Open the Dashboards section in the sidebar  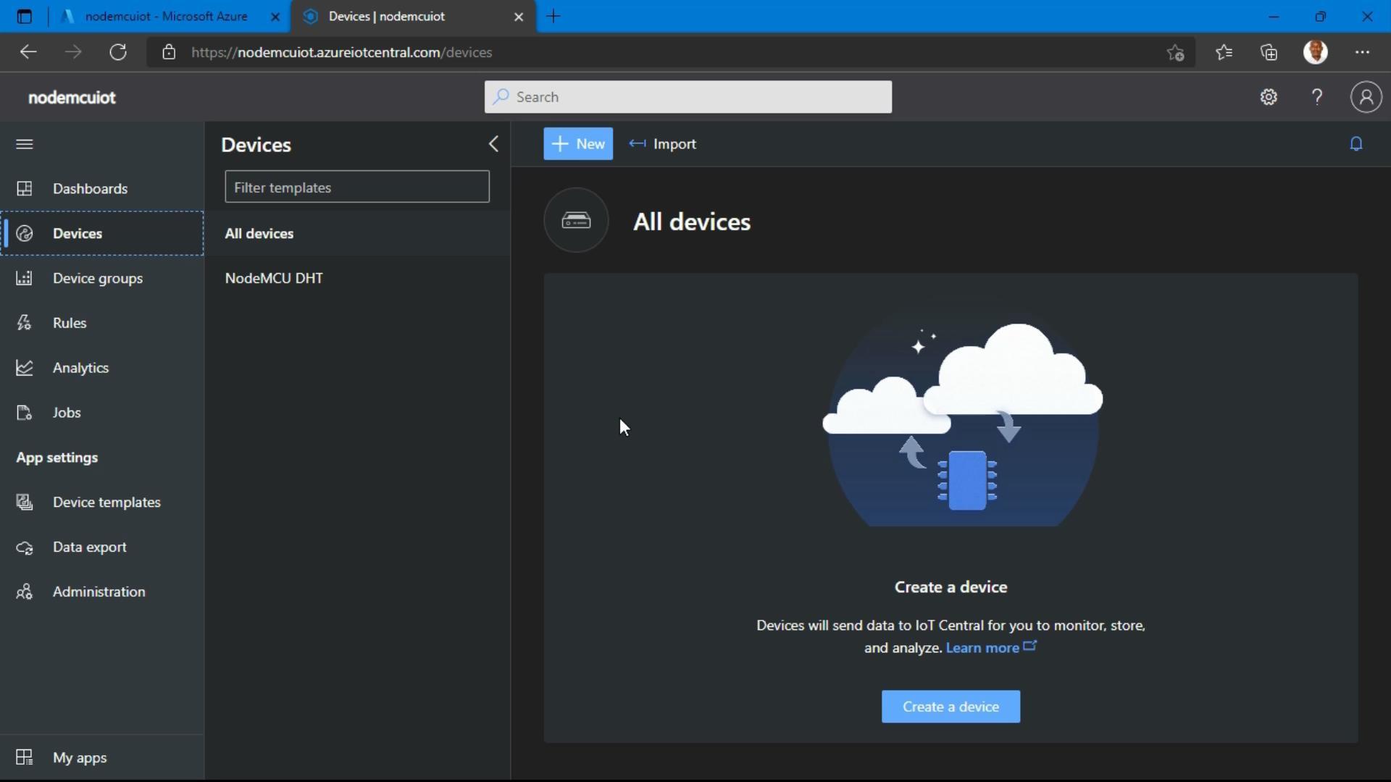click(x=90, y=189)
